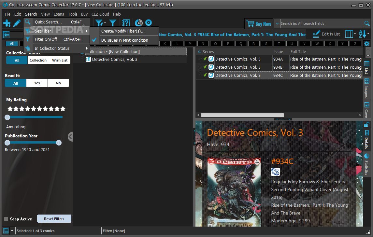Jump to letter S in alphabet bar
This screenshot has width=373, height=237.
266,44
